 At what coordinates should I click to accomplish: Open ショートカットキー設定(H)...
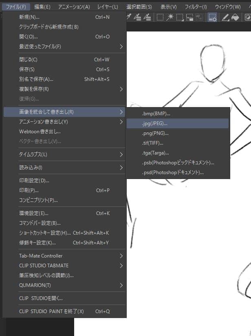pyautogui.click(x=64, y=233)
